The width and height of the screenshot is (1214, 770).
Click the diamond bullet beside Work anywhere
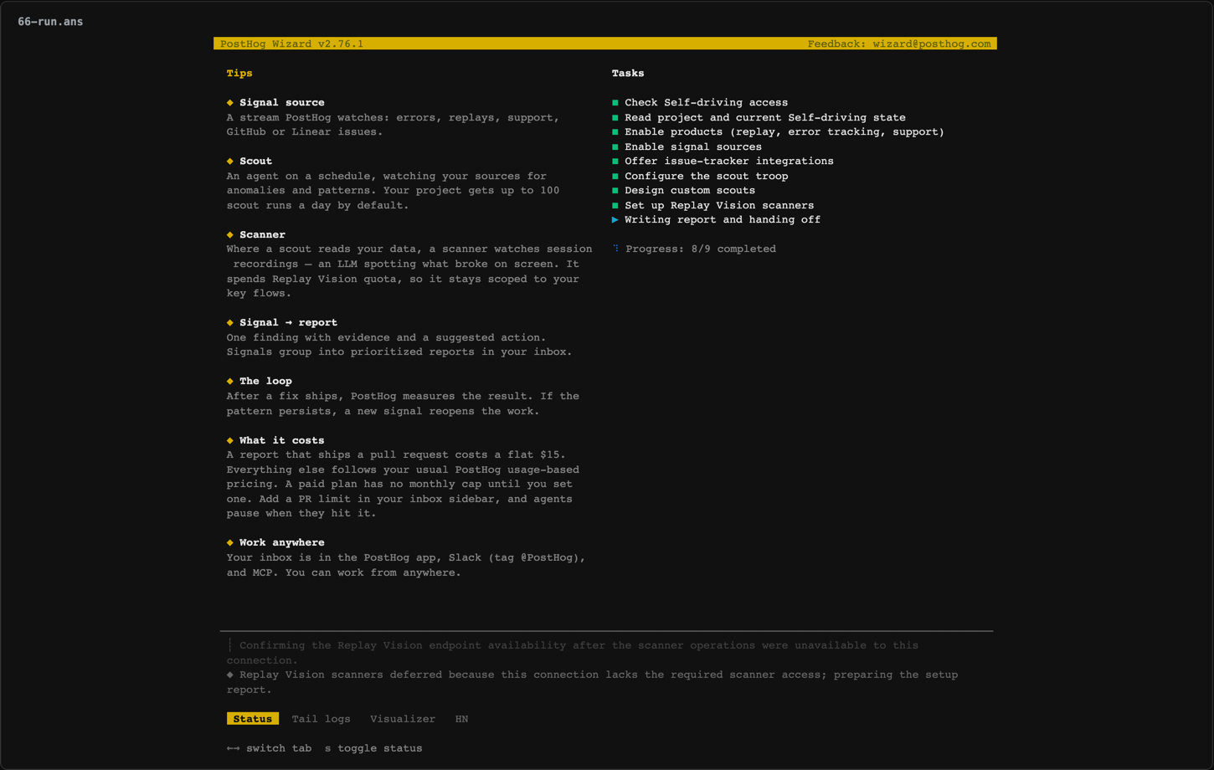click(x=230, y=543)
